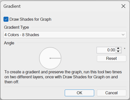Click the Draw Shades for Graph label

(30, 19)
